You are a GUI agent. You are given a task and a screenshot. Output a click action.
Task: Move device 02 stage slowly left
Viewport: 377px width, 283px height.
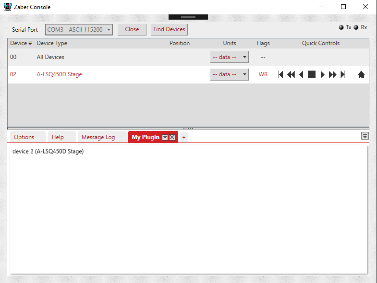pyautogui.click(x=301, y=74)
